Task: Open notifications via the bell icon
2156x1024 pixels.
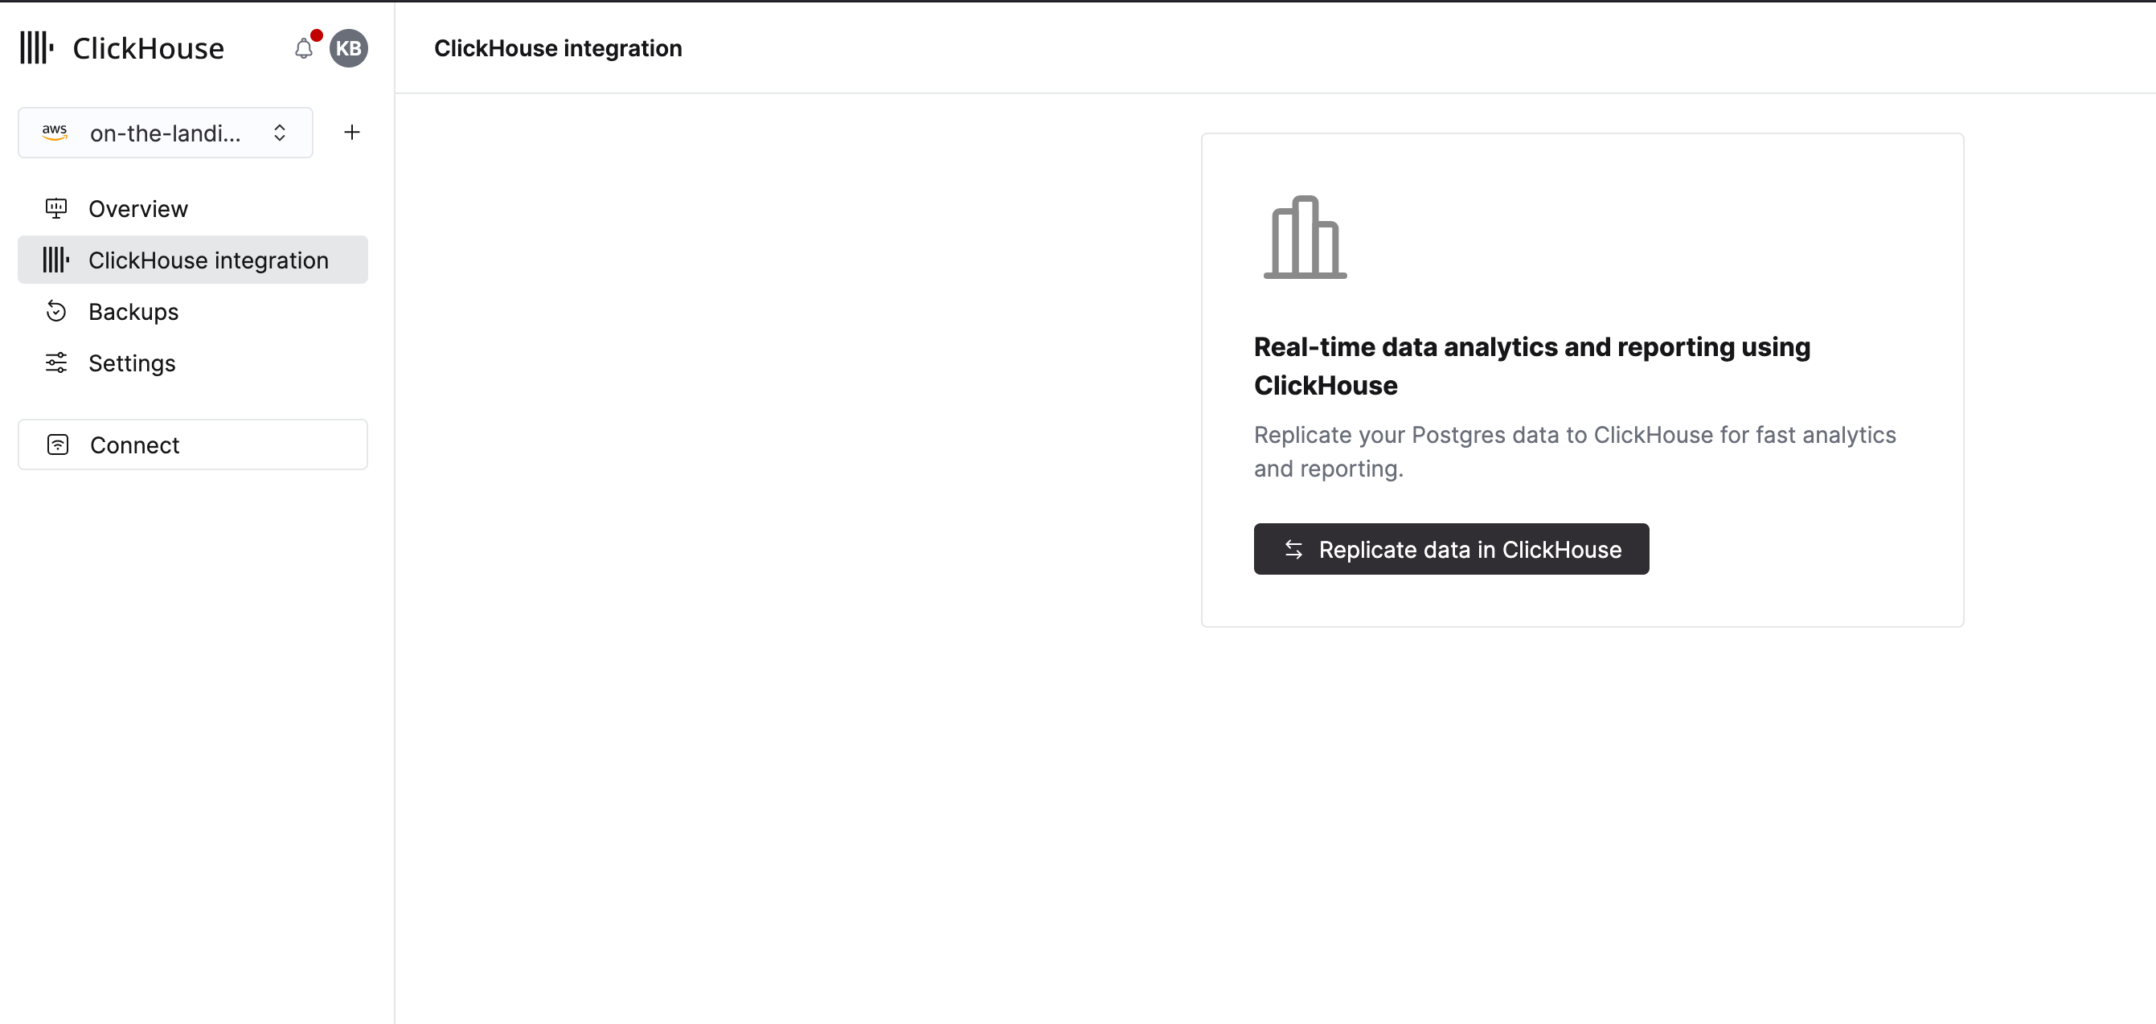Action: click(x=304, y=48)
